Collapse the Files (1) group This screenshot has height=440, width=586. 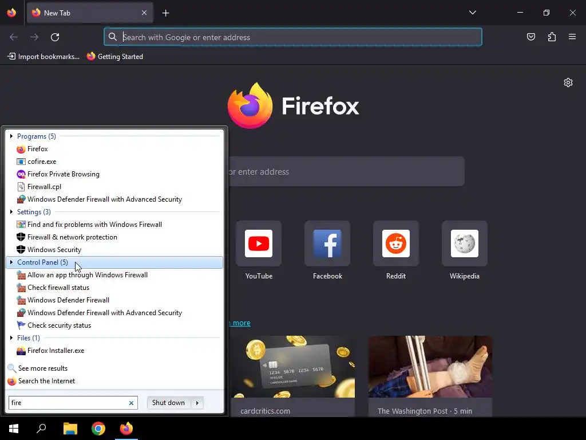tap(11, 338)
